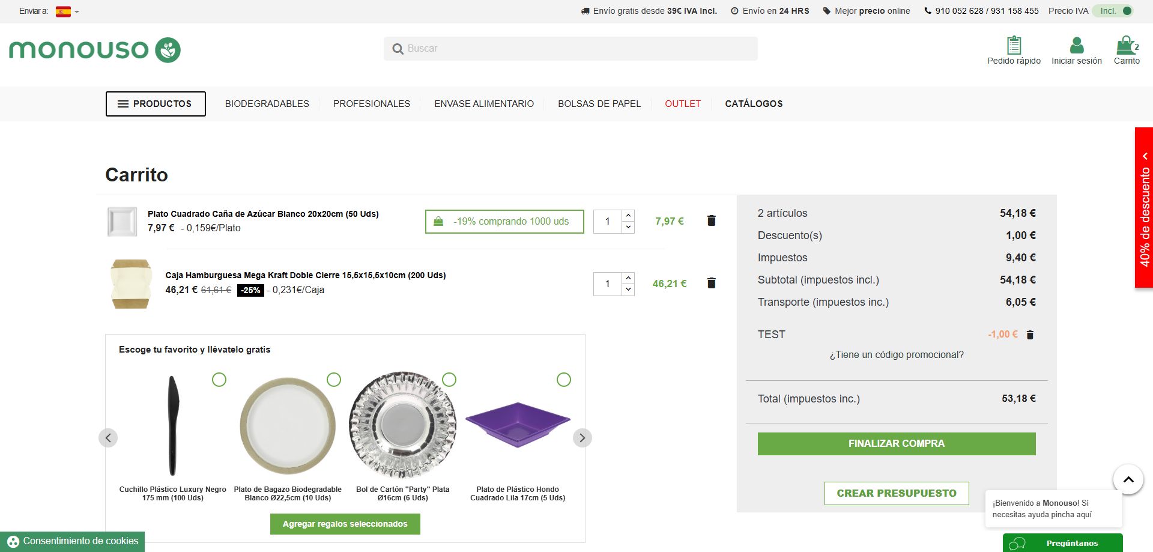
Task: Open the OUTLET menu item
Action: [683, 104]
